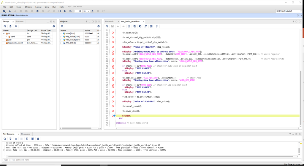Toggle the breakpoint on line 46
The image size is (304, 166).
(x=113, y=66)
